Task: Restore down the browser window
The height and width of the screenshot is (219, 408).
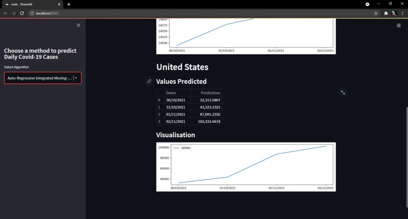Action: [390, 4]
